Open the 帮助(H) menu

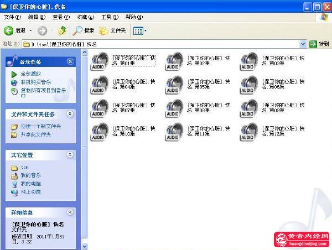[134, 17]
